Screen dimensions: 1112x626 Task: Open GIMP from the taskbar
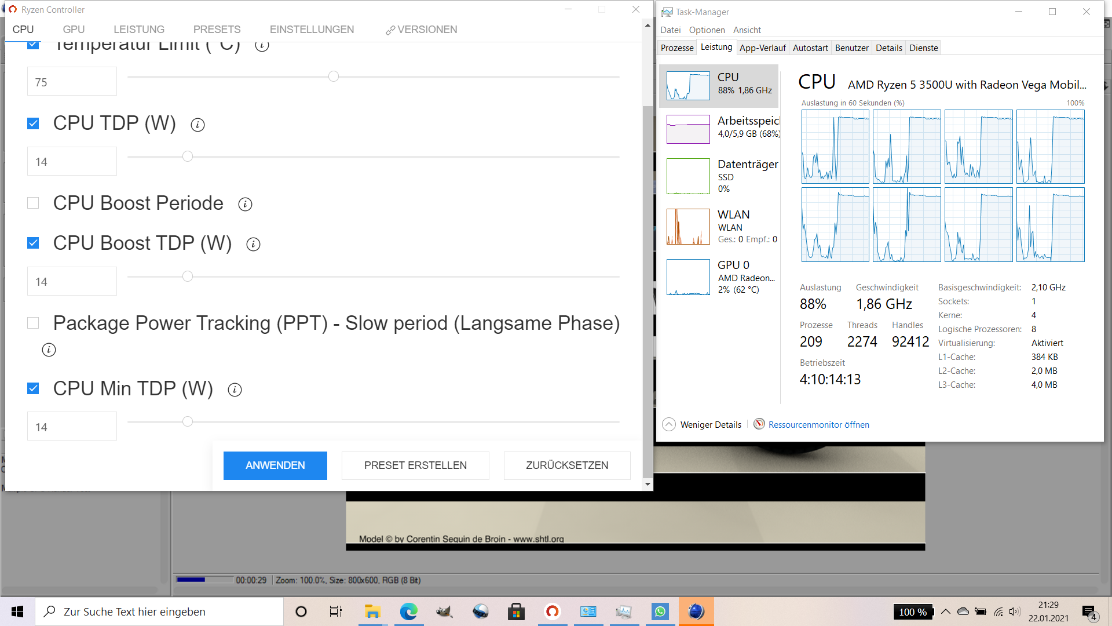tap(444, 612)
